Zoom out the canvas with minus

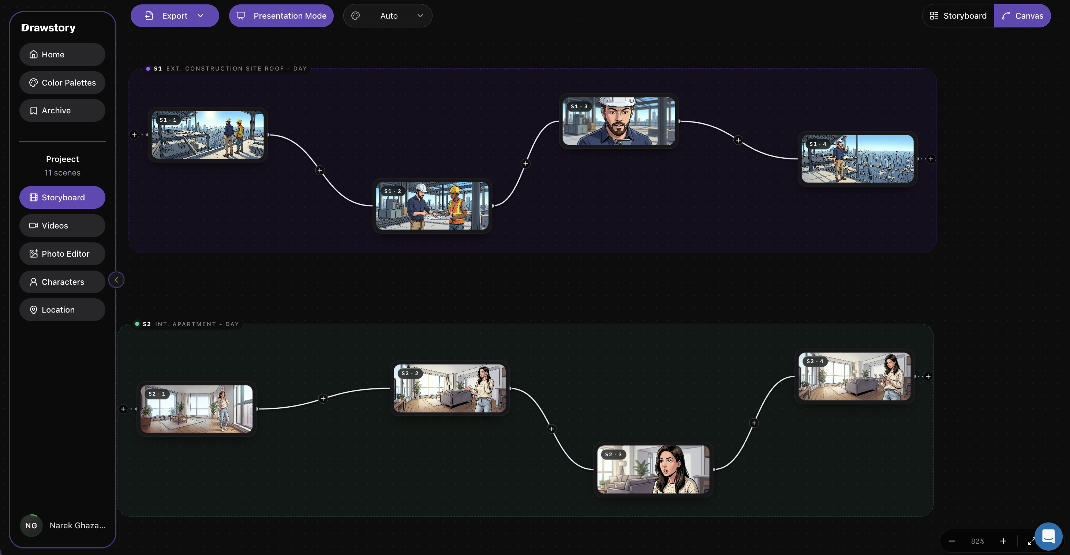(x=951, y=541)
